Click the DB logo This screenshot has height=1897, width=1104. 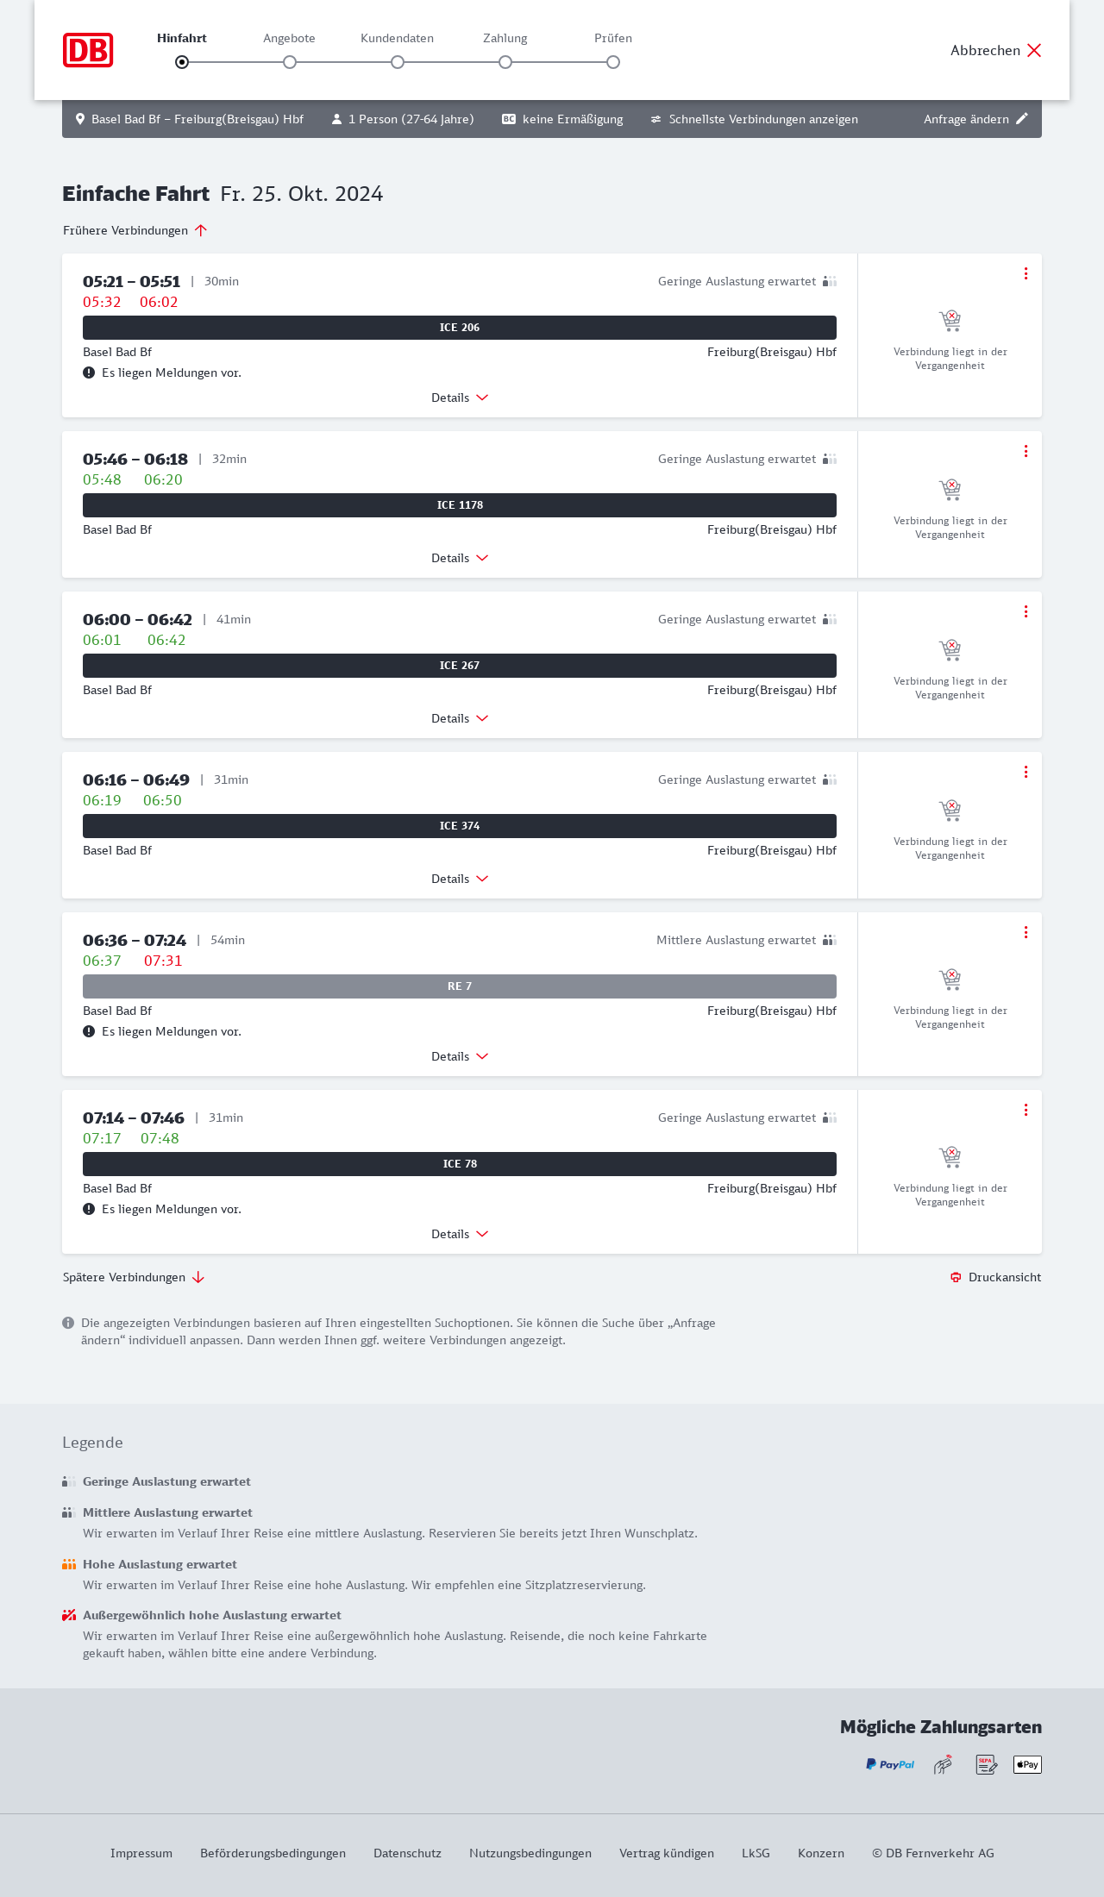[x=88, y=50]
